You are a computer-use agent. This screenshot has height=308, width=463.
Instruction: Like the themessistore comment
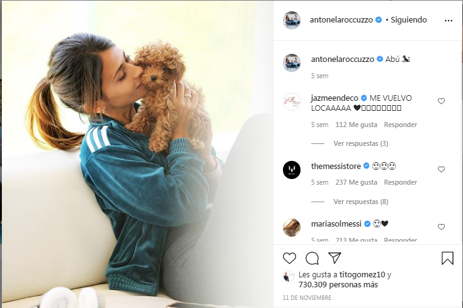(441, 169)
